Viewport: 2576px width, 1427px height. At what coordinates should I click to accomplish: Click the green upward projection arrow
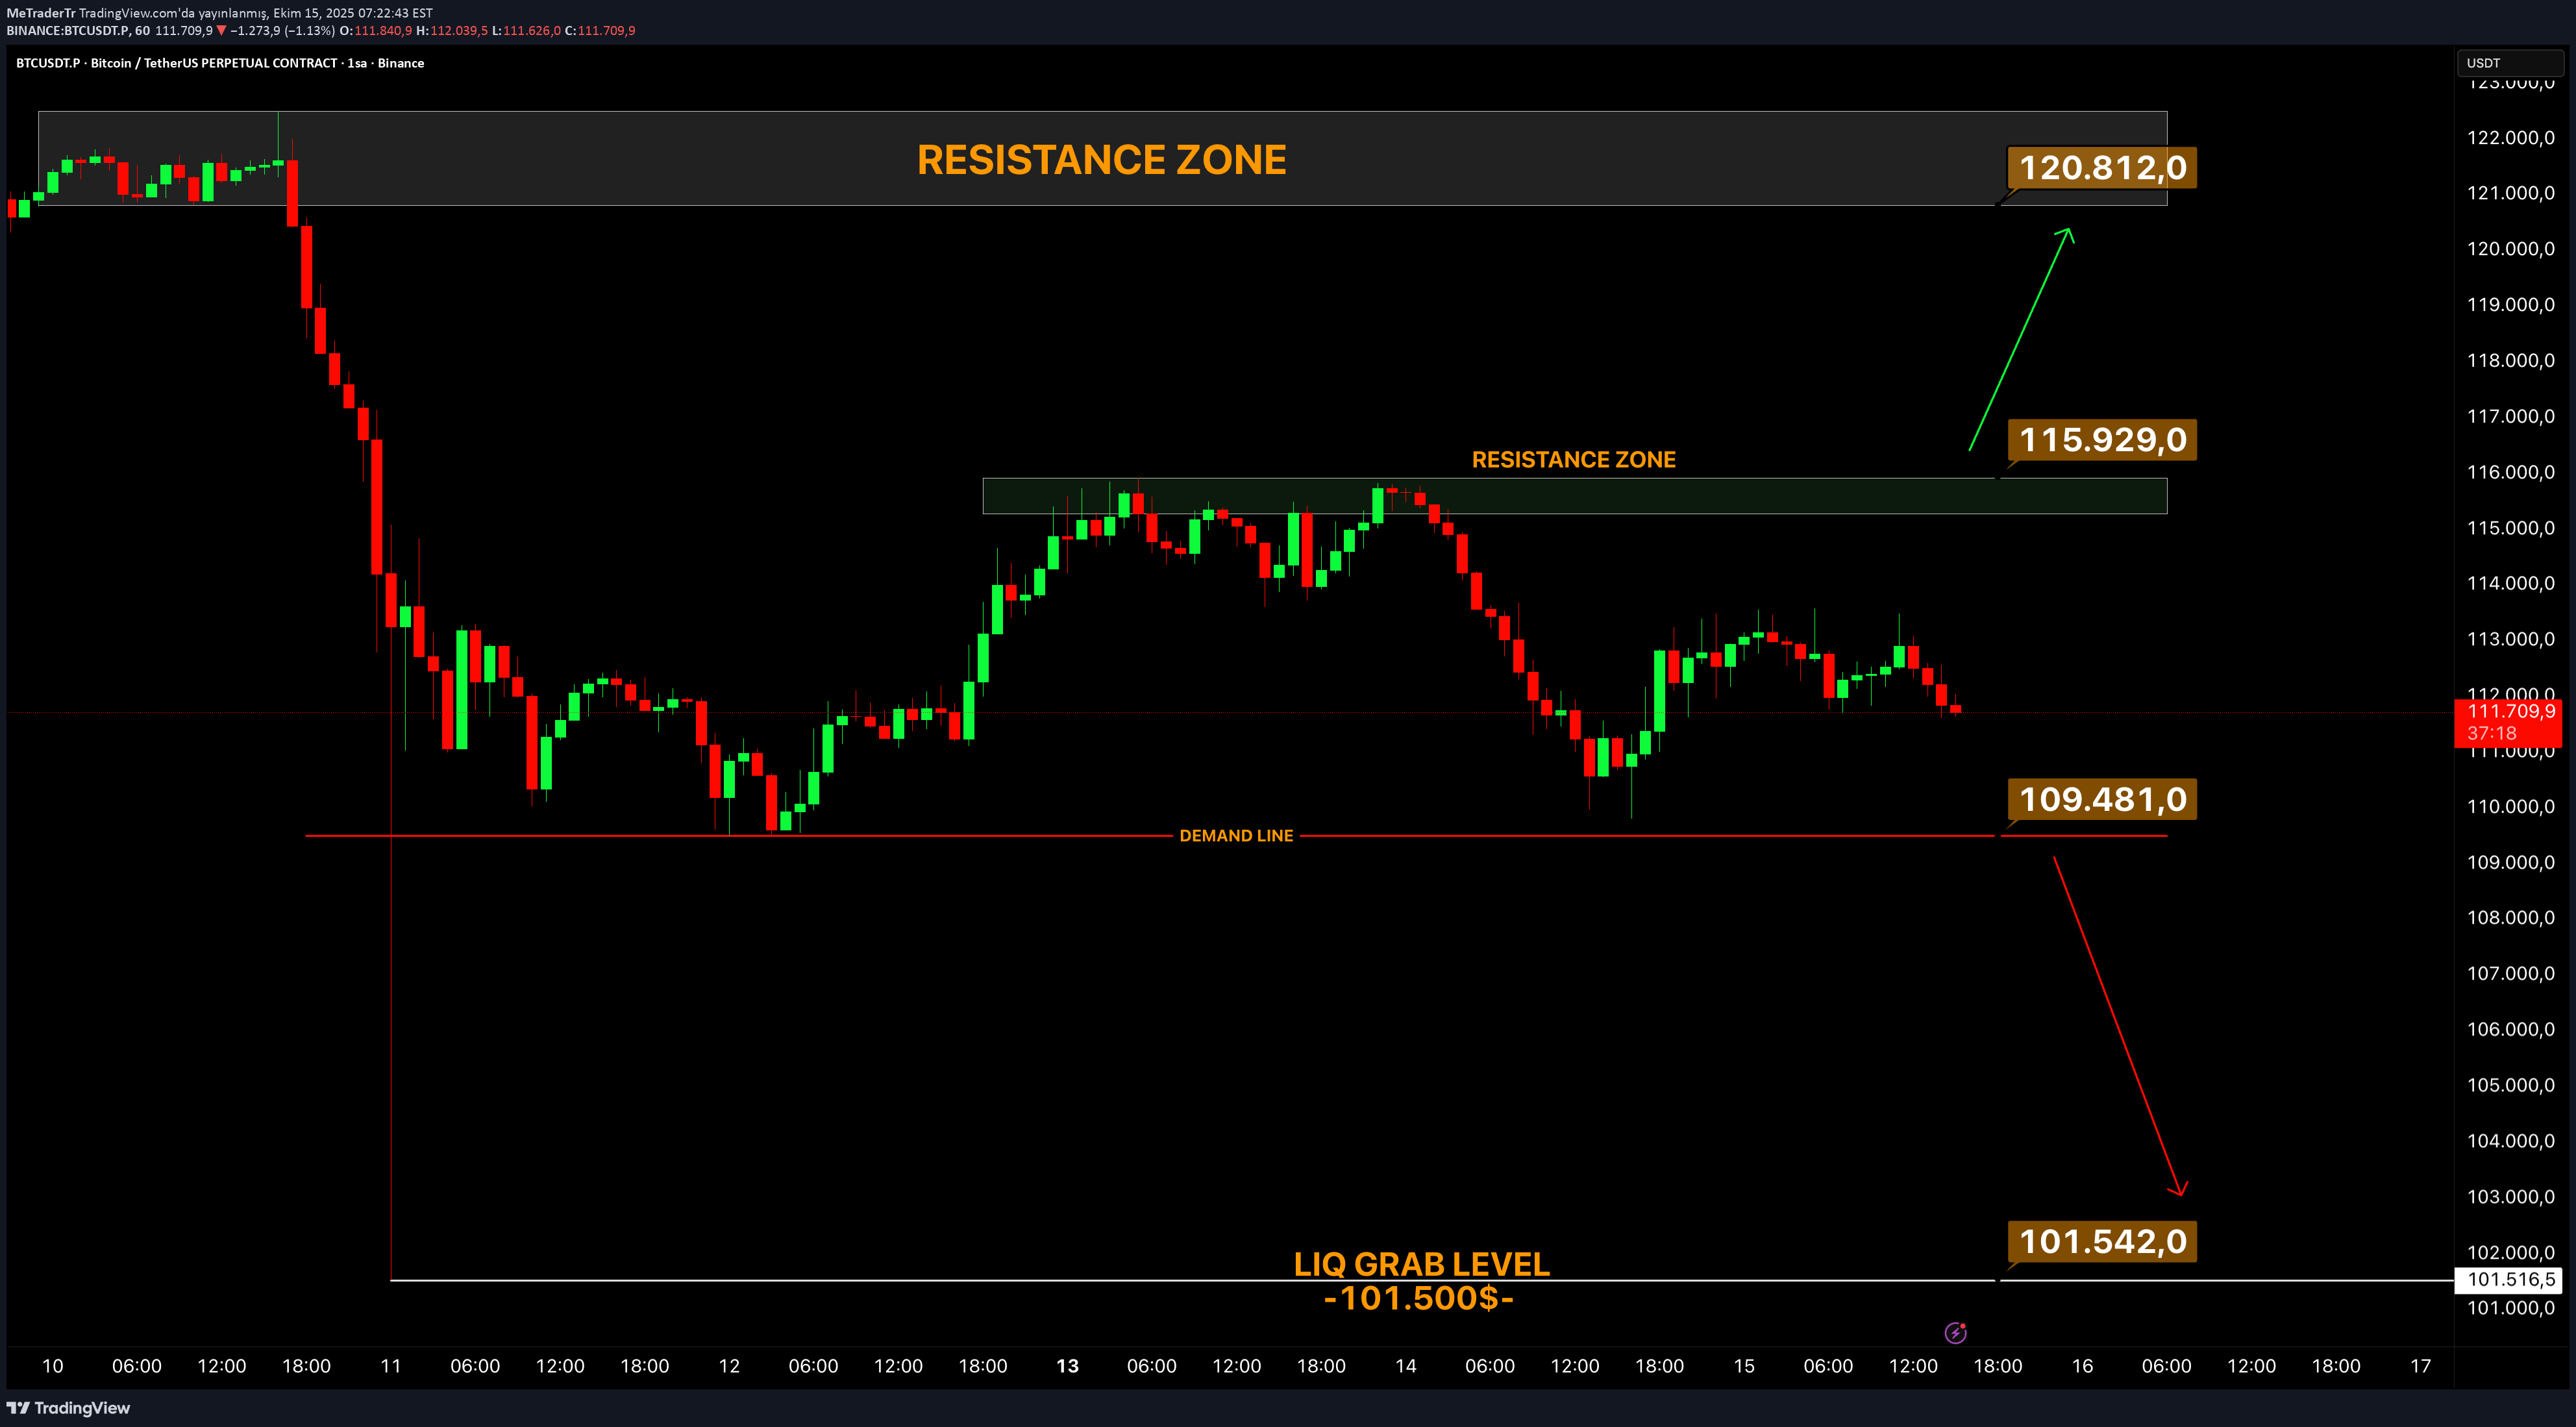coord(2018,340)
